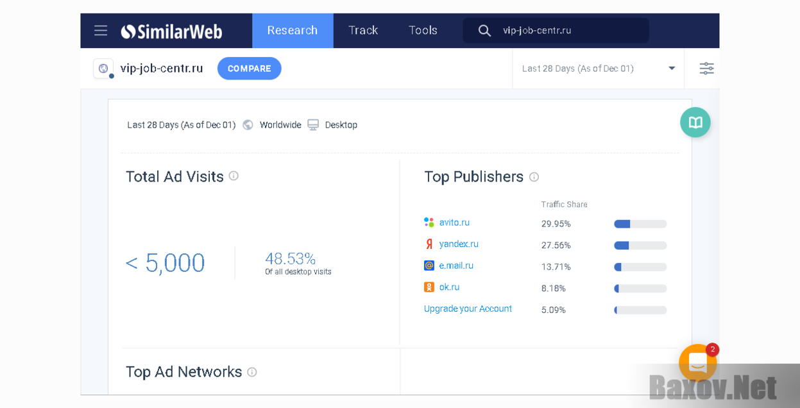
Task: Click the Top Publishers heading
Action: (474, 176)
